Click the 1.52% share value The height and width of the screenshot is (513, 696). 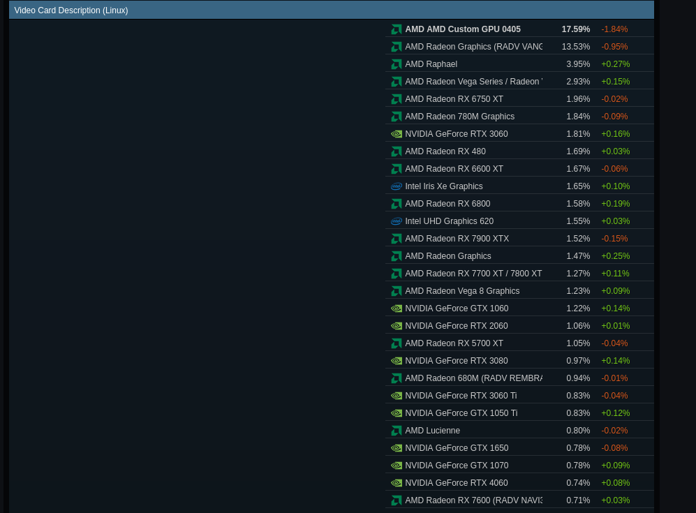(578, 239)
